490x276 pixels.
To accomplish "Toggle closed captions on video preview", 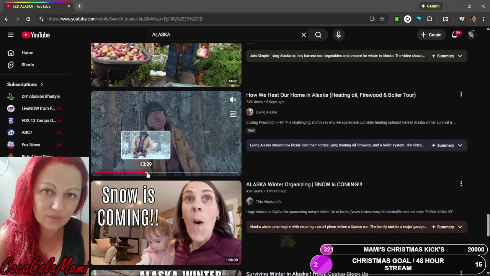I will tap(233, 114).
